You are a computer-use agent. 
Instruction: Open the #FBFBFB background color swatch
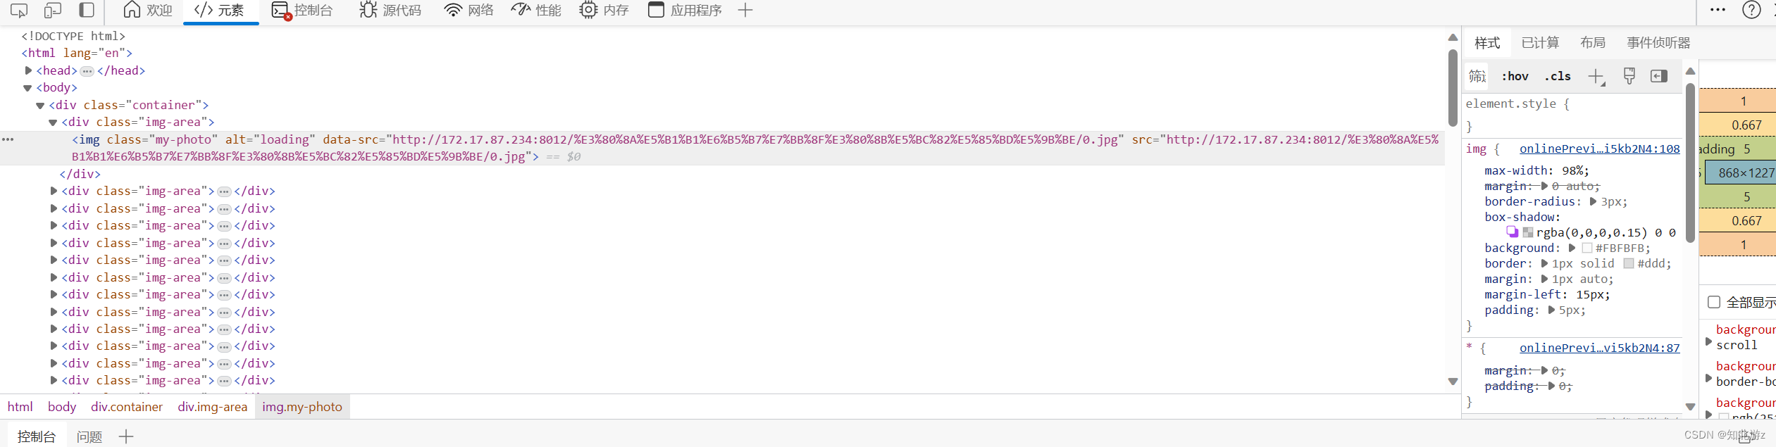coord(1586,248)
